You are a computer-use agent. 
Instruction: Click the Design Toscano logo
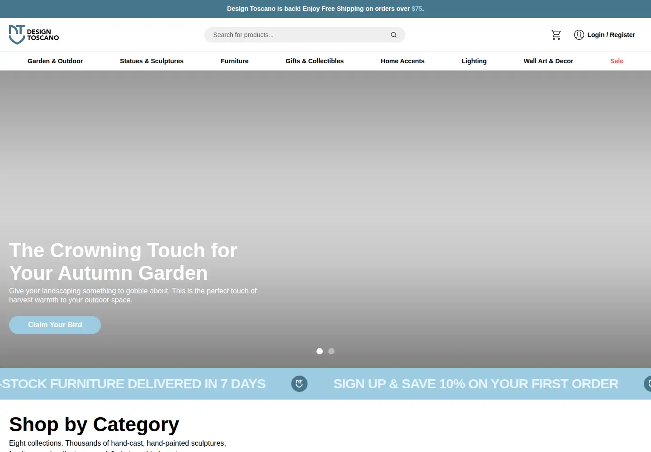pyautogui.click(x=34, y=35)
